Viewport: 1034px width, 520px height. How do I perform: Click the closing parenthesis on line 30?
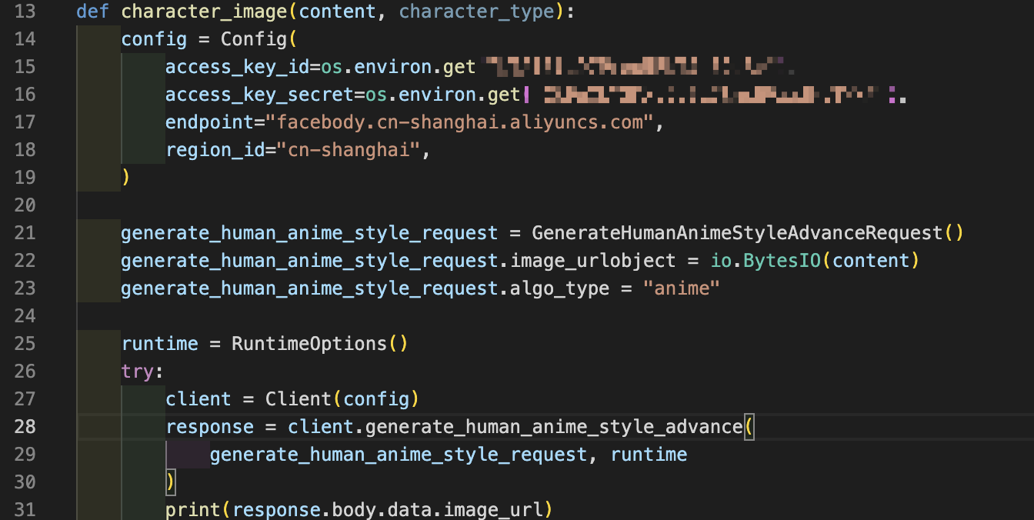tap(171, 482)
